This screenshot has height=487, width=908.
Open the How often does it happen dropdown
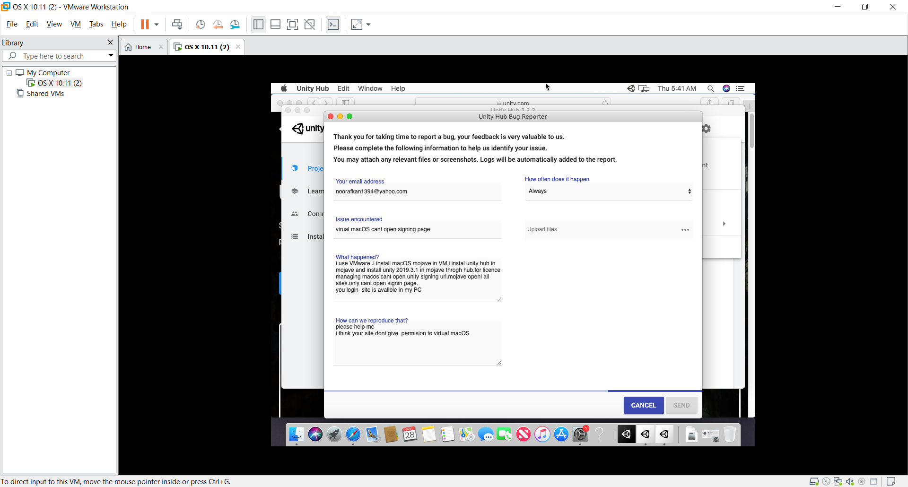pos(609,191)
